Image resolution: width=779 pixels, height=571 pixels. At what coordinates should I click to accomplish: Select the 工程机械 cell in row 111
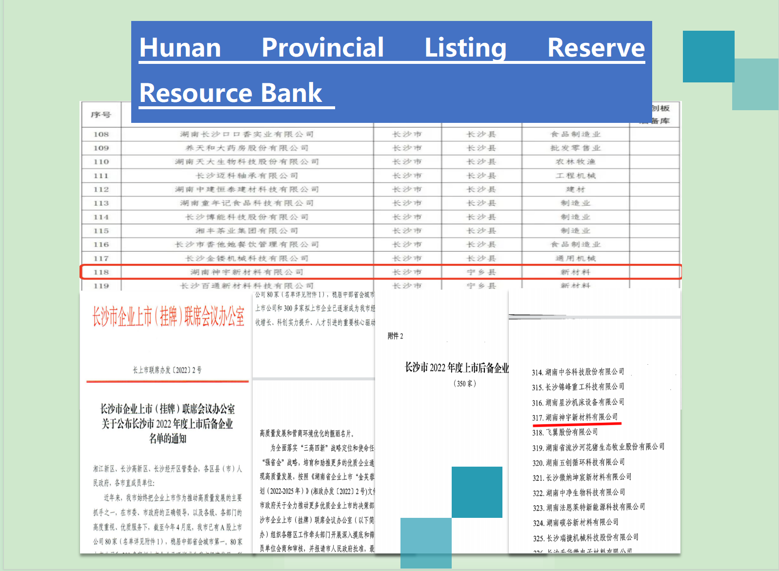tap(575, 176)
